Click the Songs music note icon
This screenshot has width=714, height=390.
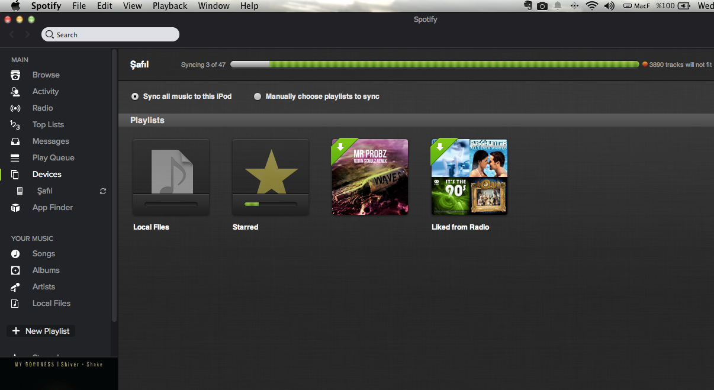pos(15,254)
